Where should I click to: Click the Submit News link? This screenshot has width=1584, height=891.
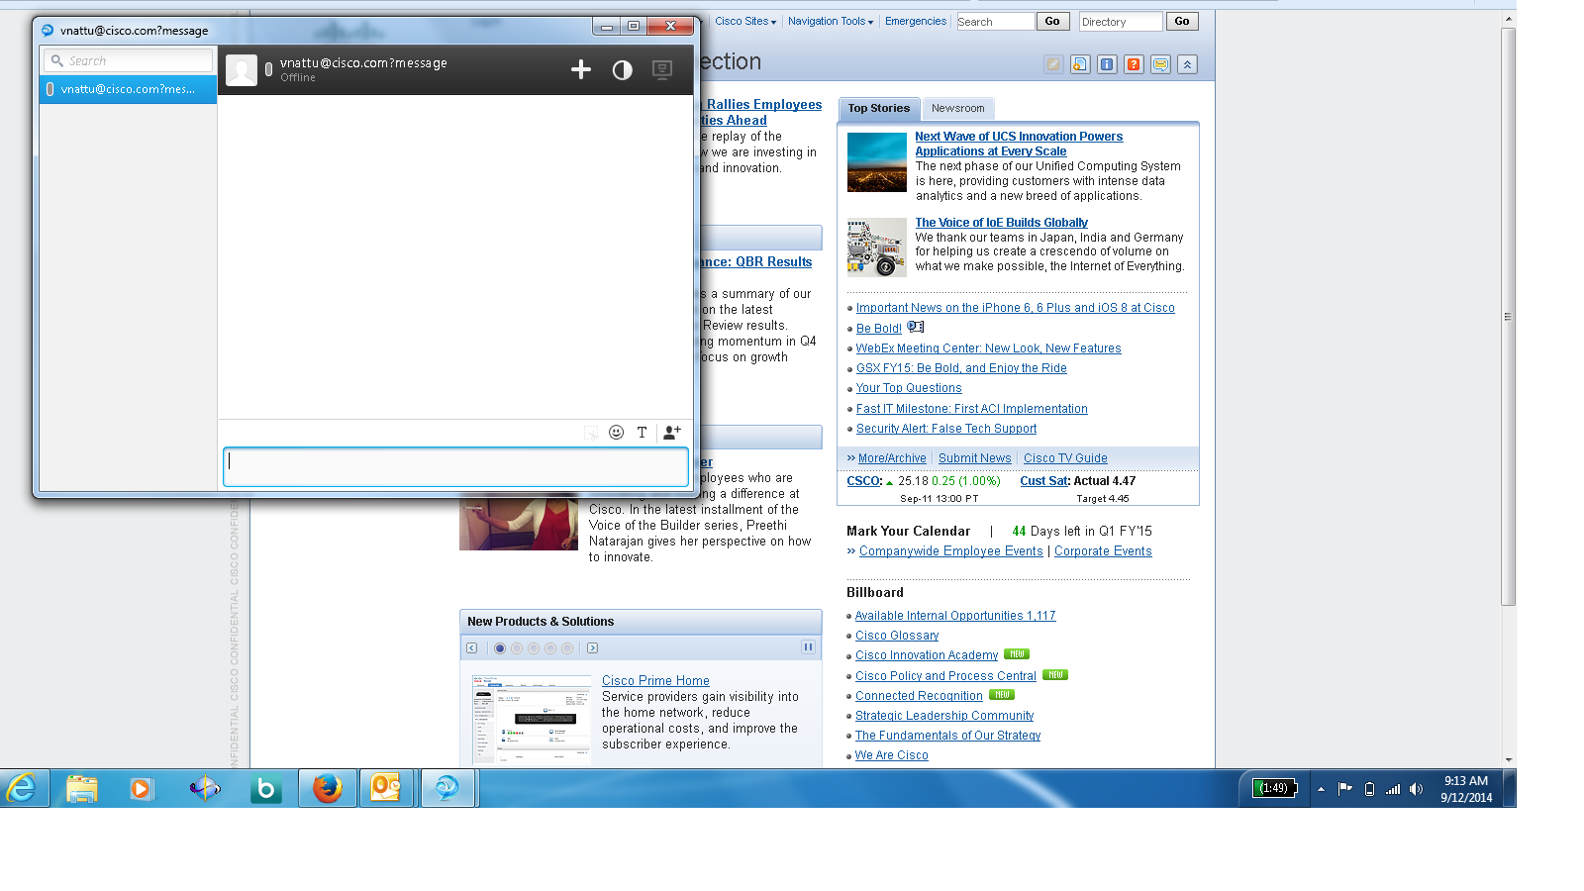click(974, 458)
